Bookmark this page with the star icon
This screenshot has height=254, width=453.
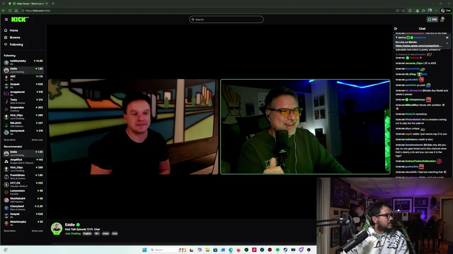(x=403, y=11)
